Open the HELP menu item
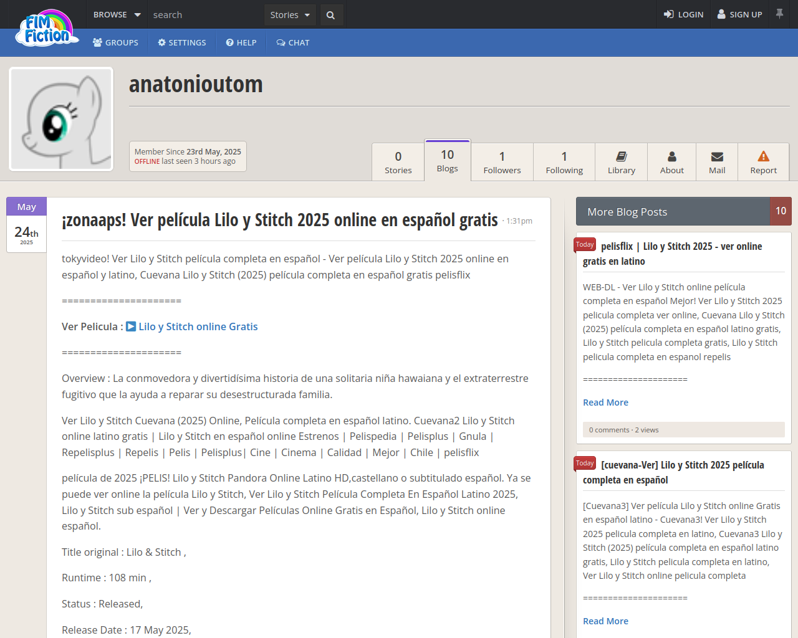 coord(241,42)
